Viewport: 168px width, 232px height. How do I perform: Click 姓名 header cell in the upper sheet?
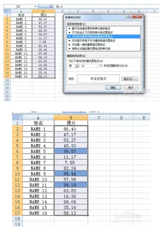click(21, 15)
